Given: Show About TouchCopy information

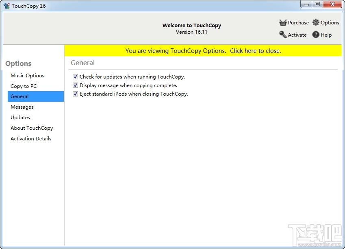Looking at the screenshot, I should [x=32, y=128].
